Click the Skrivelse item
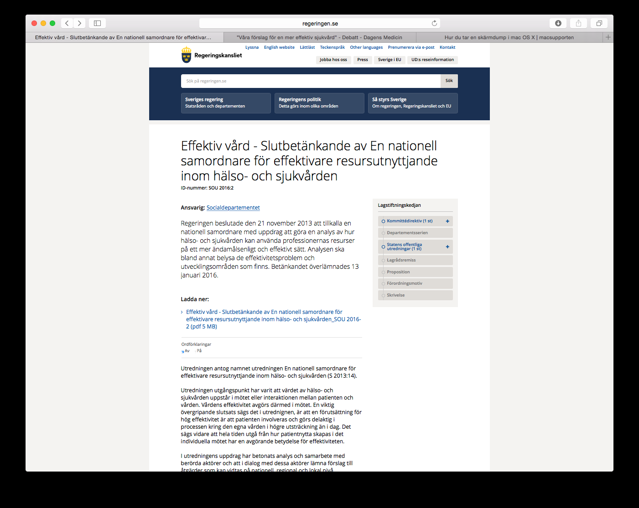Image resolution: width=639 pixels, height=508 pixels. point(416,295)
